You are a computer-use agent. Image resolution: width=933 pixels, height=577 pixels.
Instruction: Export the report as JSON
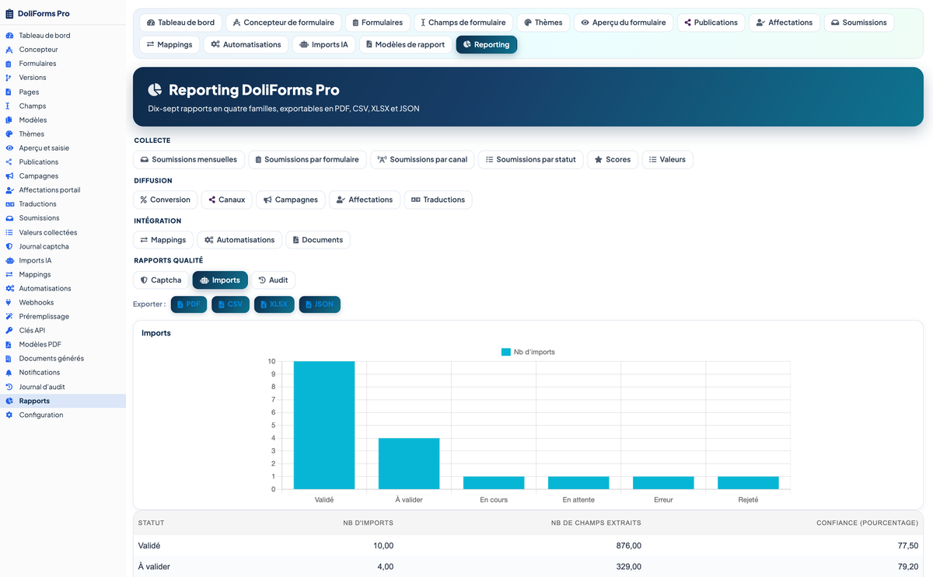320,304
